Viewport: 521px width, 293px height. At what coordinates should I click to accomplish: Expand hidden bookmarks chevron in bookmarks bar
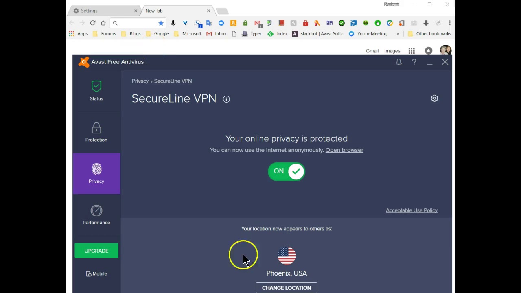pyautogui.click(x=398, y=34)
